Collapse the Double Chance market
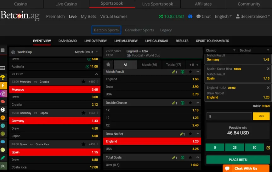 point(198,103)
